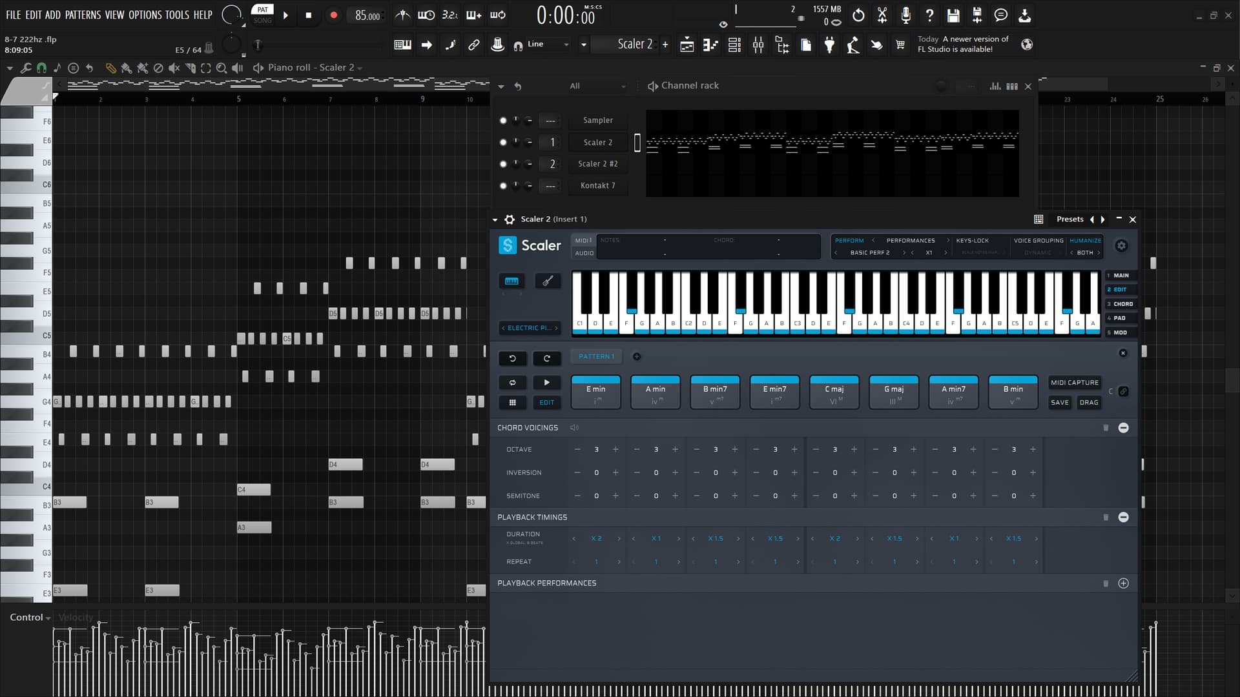
Task: Increase octave for the E min chord
Action: 615,450
